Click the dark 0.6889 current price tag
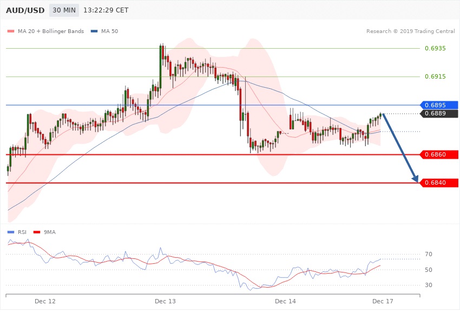The image size is (460, 312). point(439,114)
